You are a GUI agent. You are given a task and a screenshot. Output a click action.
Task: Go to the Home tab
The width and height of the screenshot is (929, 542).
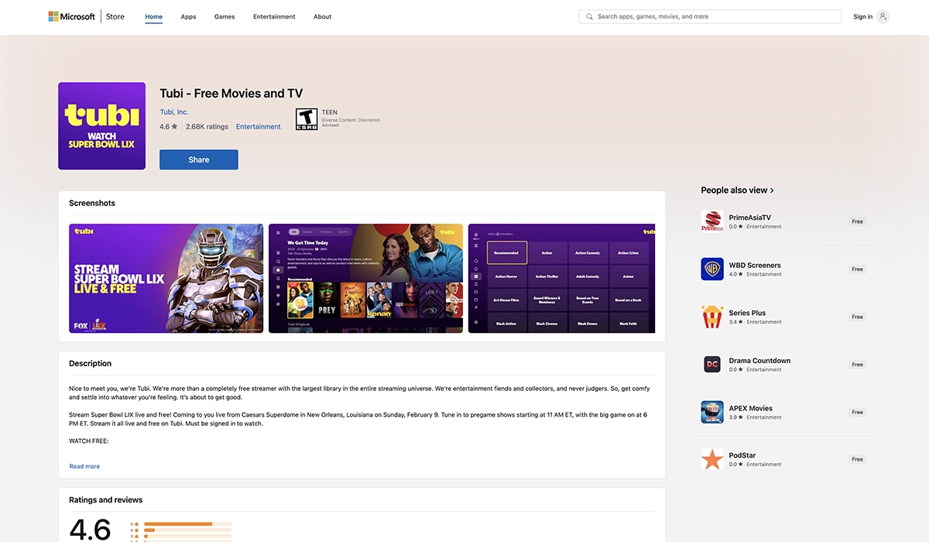click(154, 16)
